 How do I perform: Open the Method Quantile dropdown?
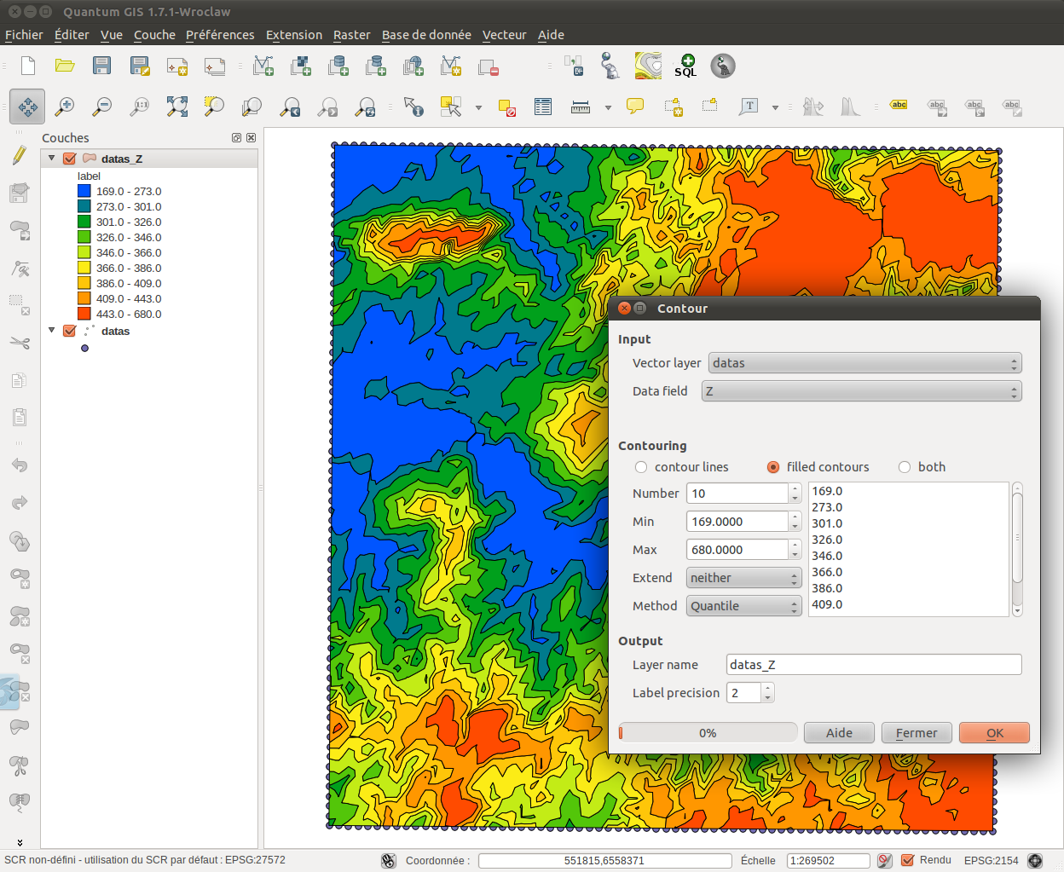(x=743, y=606)
